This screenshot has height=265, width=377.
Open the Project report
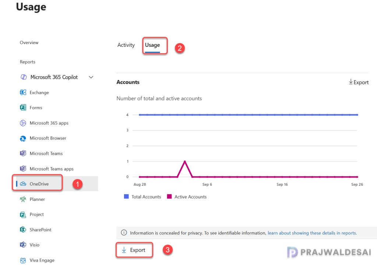(x=36, y=214)
